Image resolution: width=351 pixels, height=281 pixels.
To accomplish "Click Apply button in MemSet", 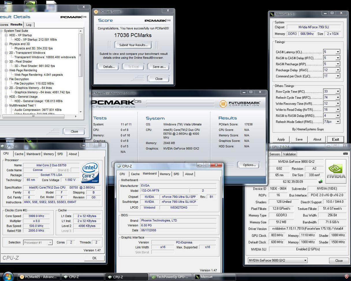I will (281, 139).
